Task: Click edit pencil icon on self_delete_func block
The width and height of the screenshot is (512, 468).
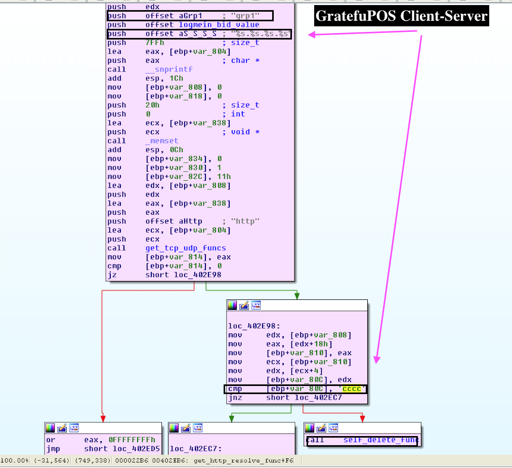Action: 321,428
